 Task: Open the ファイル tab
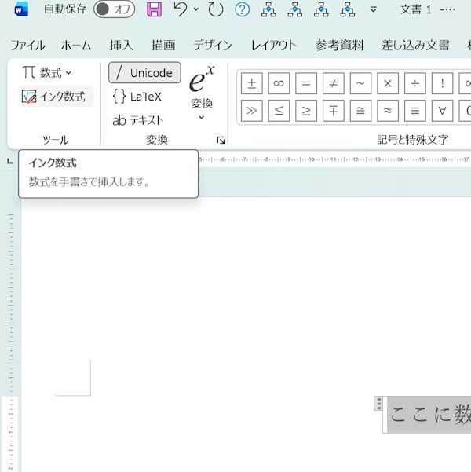click(x=27, y=45)
